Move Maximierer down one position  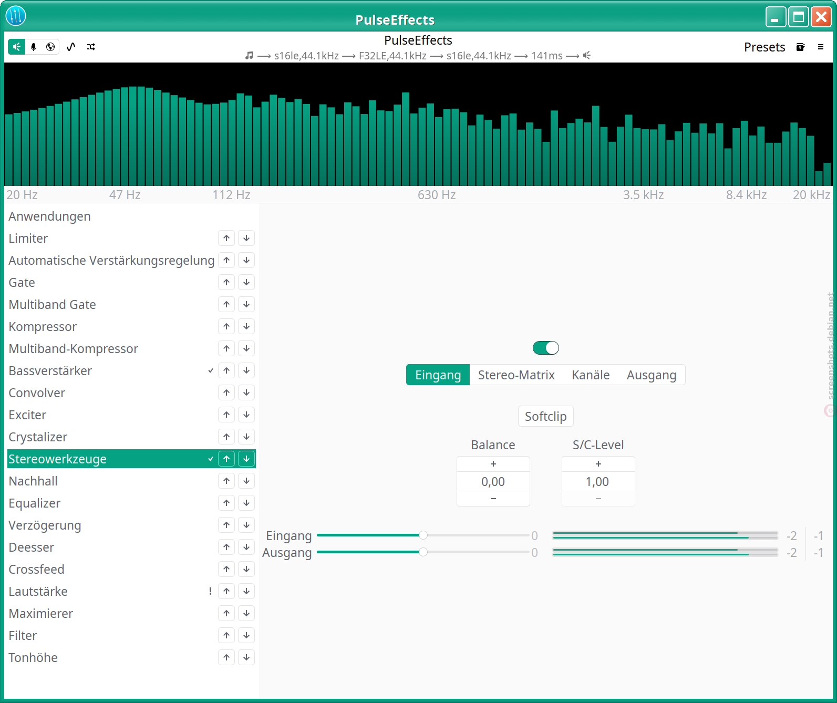pos(246,613)
